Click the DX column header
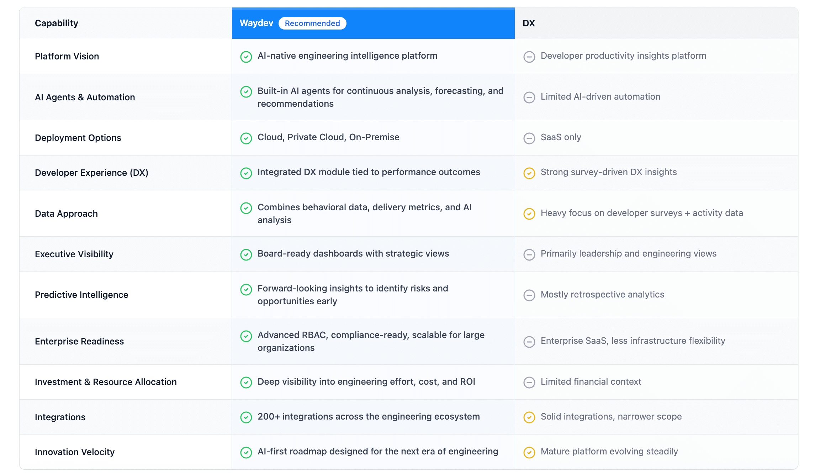Image resolution: width=815 pixels, height=474 pixels. (529, 23)
